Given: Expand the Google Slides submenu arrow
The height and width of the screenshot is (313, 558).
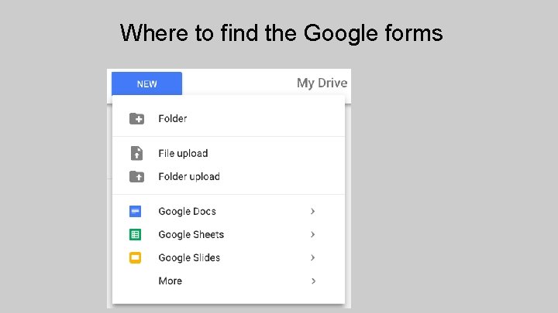Looking at the screenshot, I should tap(312, 257).
